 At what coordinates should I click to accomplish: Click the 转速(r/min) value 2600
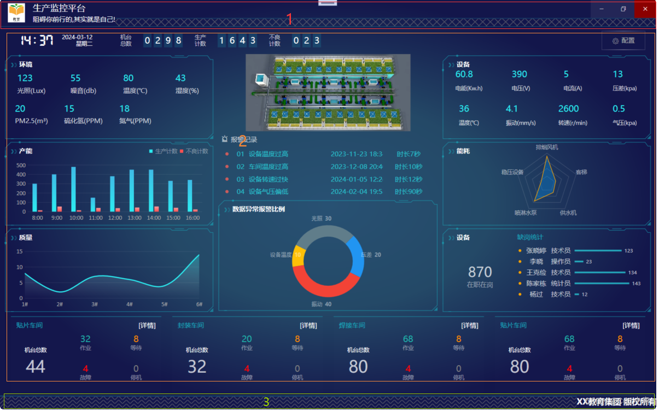click(569, 109)
